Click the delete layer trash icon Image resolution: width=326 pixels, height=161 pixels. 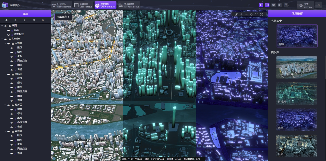[43, 20]
